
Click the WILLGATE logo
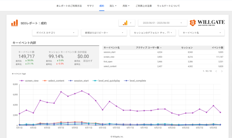coord(207,23)
